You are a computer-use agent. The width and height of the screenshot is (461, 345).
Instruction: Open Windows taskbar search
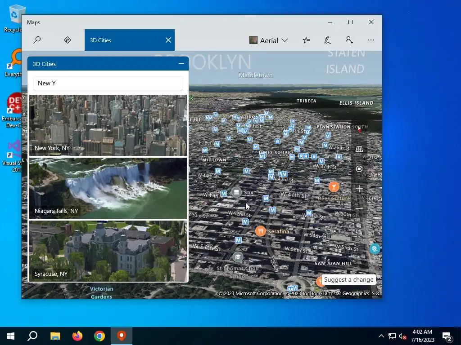32,336
